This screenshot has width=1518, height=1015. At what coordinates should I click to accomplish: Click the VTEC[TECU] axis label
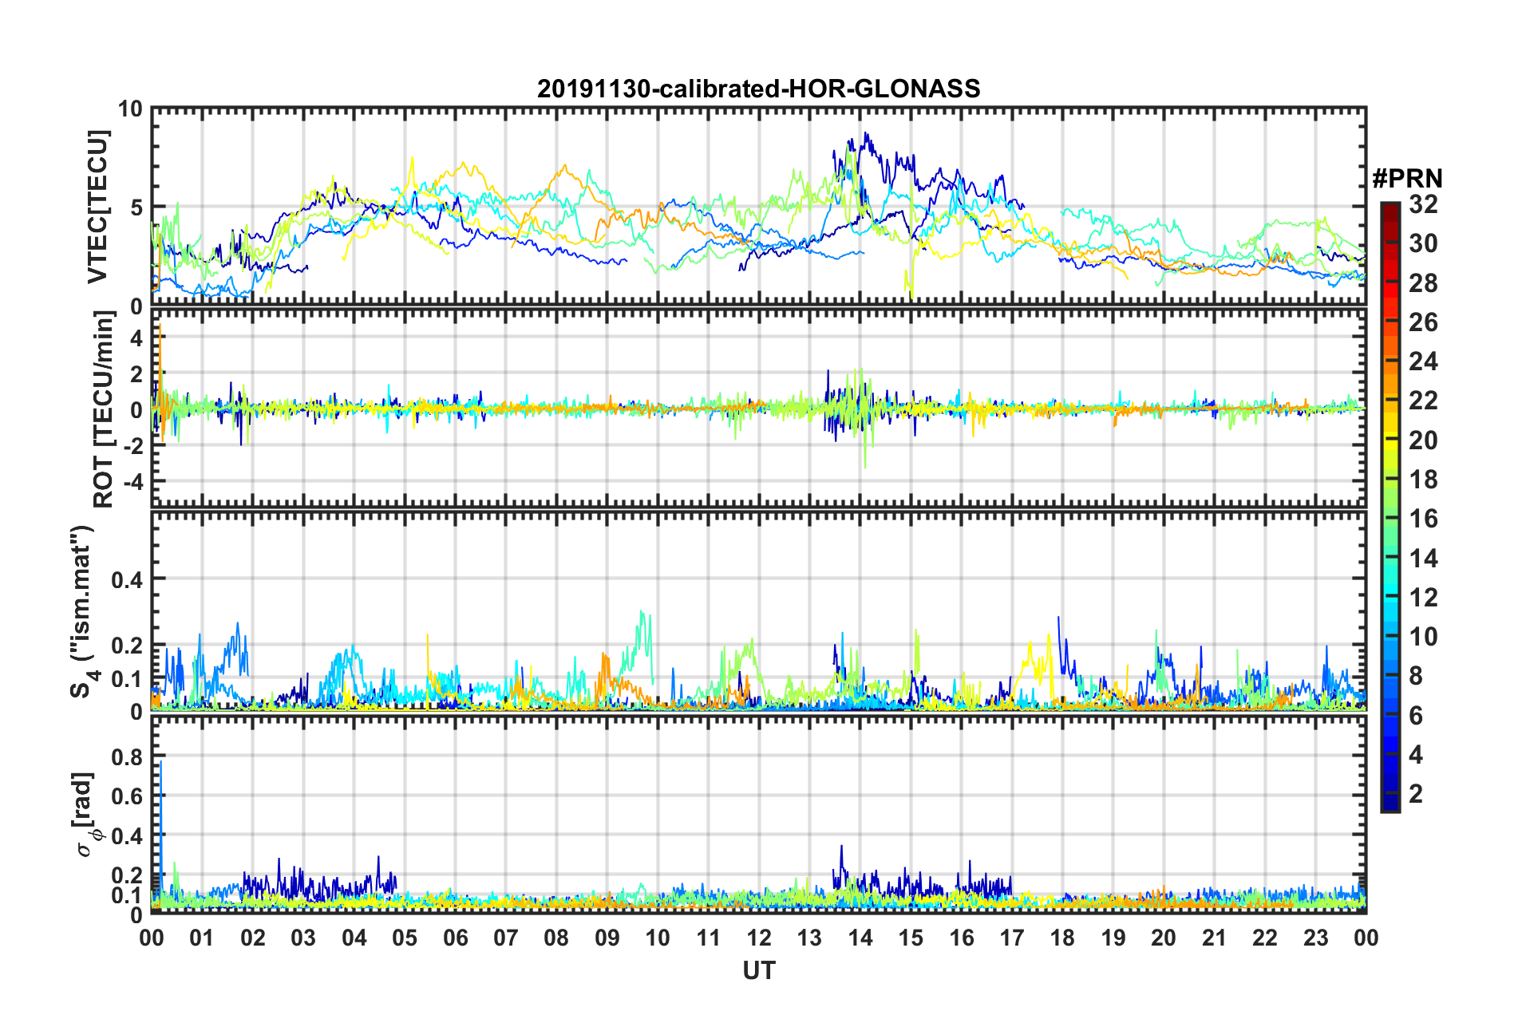tap(97, 207)
